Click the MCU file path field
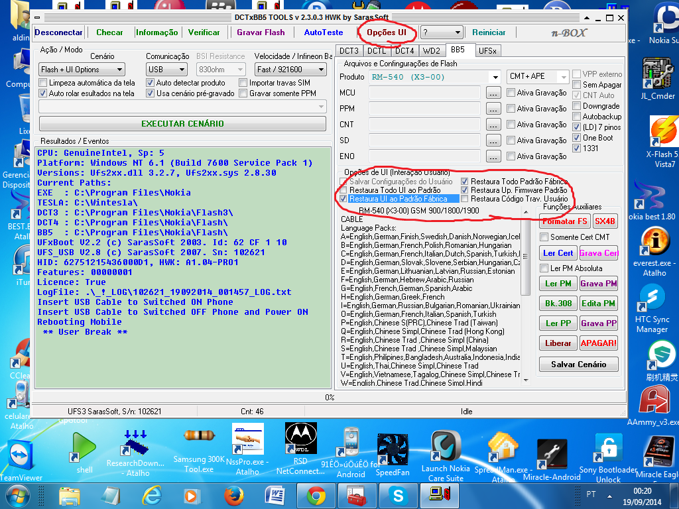Screen dimensions: 679x509 click(424, 93)
